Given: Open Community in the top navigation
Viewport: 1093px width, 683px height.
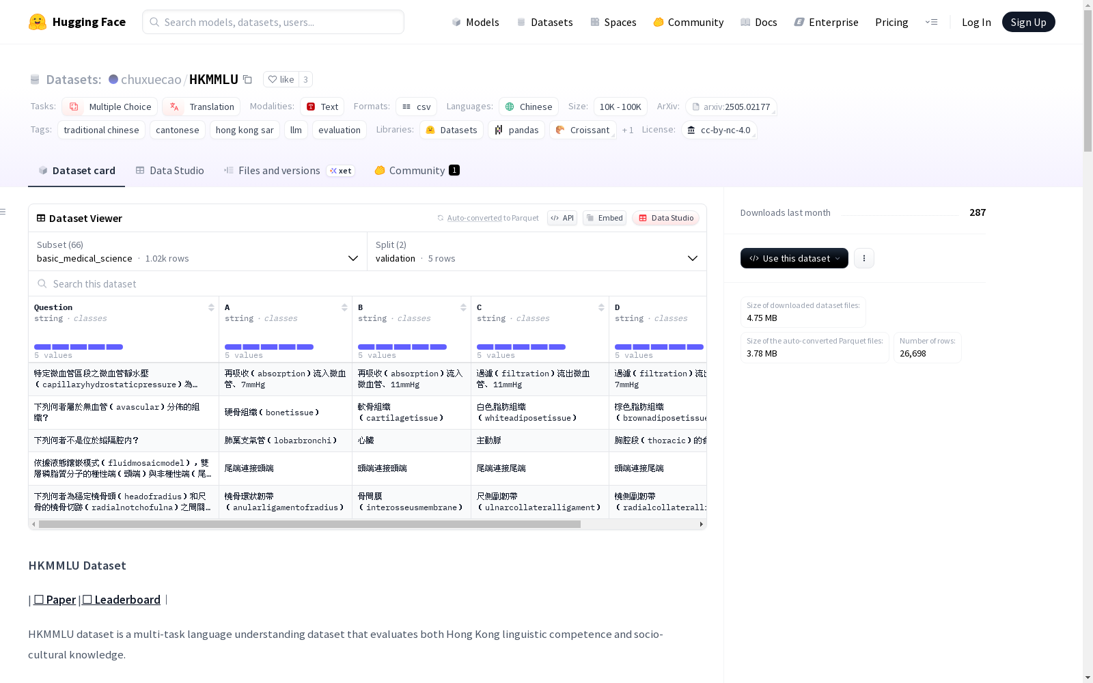Looking at the screenshot, I should (x=689, y=22).
